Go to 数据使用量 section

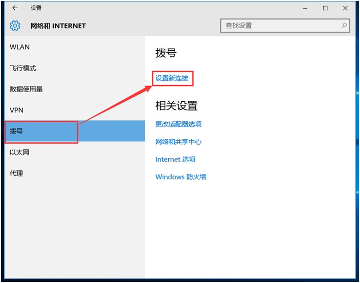pyautogui.click(x=26, y=89)
